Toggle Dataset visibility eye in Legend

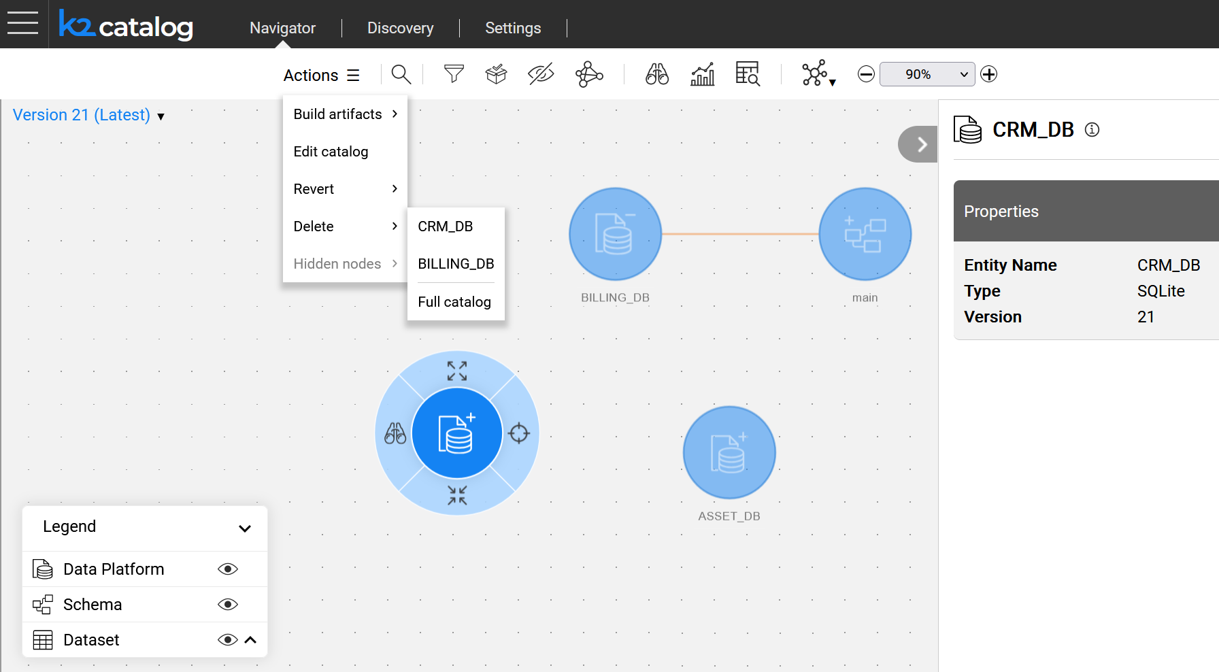pyautogui.click(x=228, y=640)
